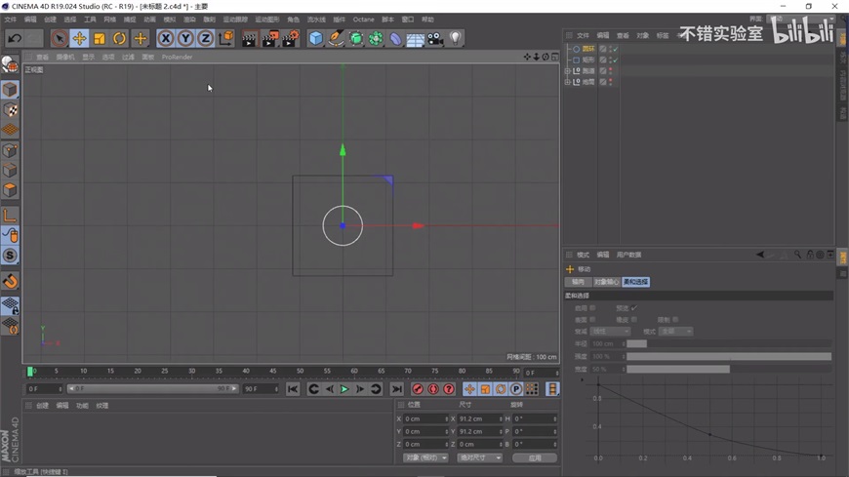849x477 pixels.
Task: Toggle the X axis lock icon
Action: point(166,39)
